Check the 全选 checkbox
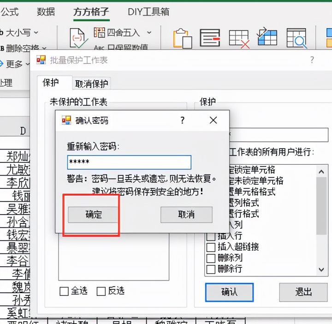The height and width of the screenshot is (324, 332). coord(64,291)
